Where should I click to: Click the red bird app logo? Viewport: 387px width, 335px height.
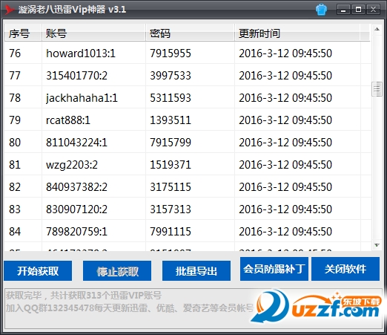pos(10,10)
